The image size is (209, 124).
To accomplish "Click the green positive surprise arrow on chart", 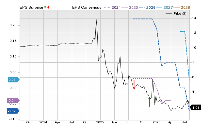I will coord(150,102).
